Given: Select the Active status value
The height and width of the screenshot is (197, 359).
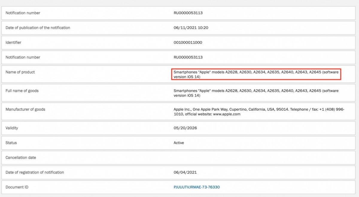Looking at the screenshot, I should [179, 143].
